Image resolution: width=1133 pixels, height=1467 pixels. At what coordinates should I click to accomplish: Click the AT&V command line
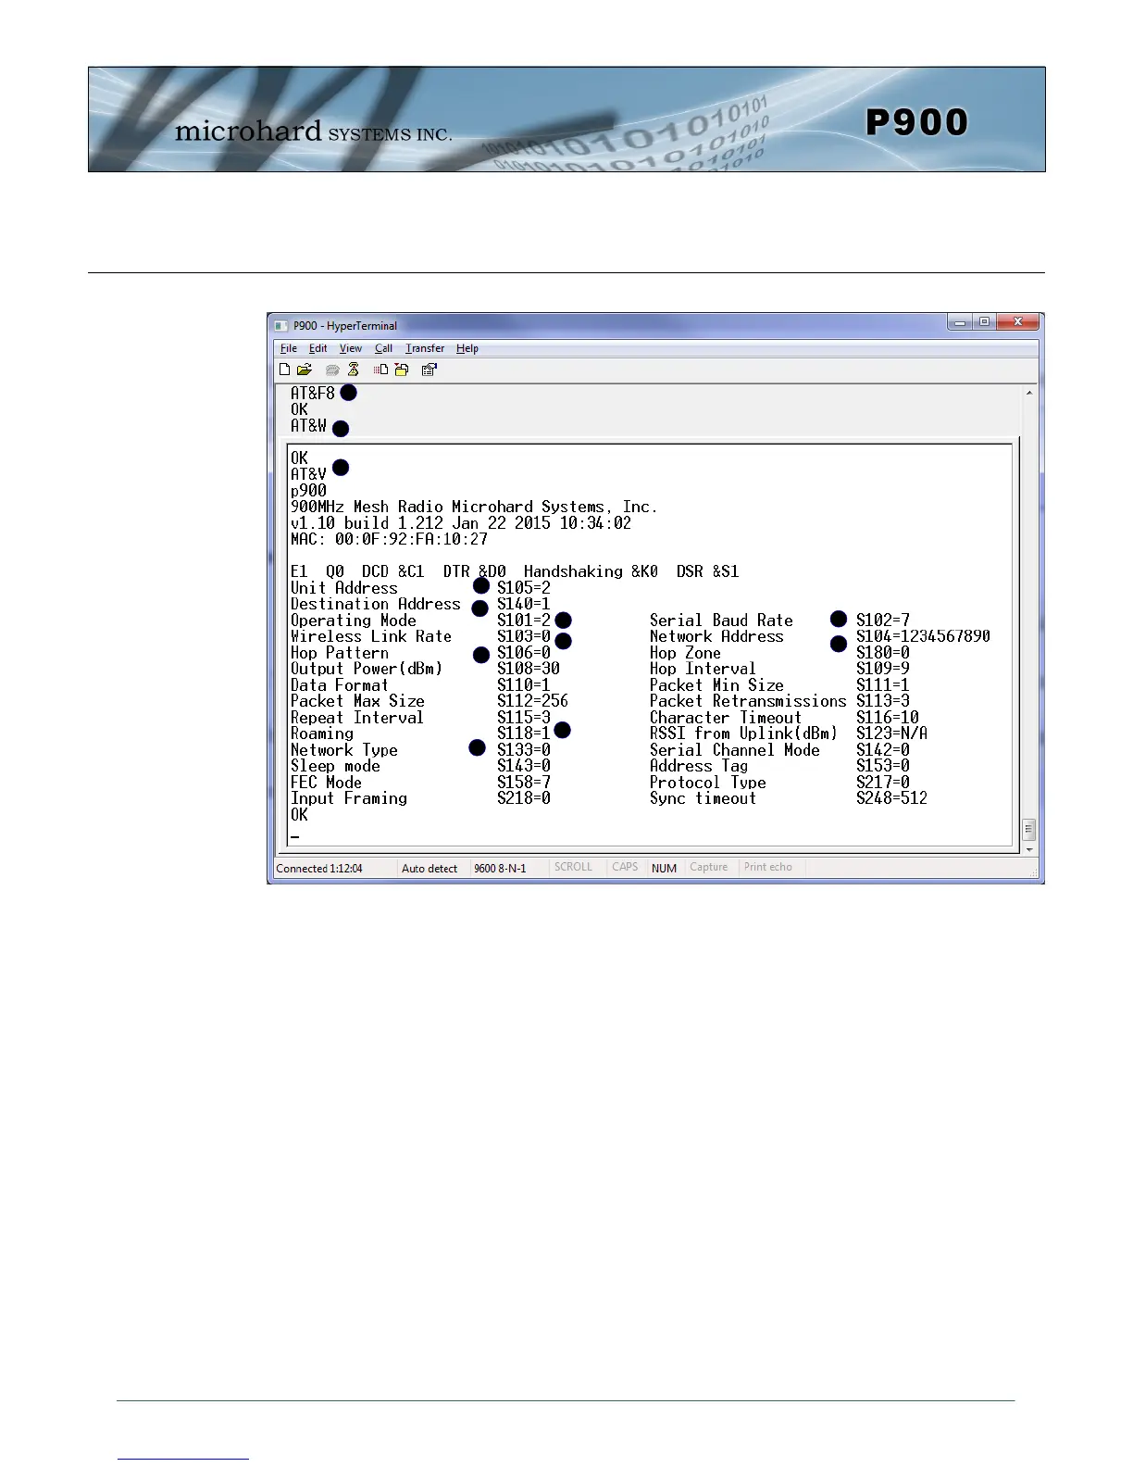tap(308, 474)
